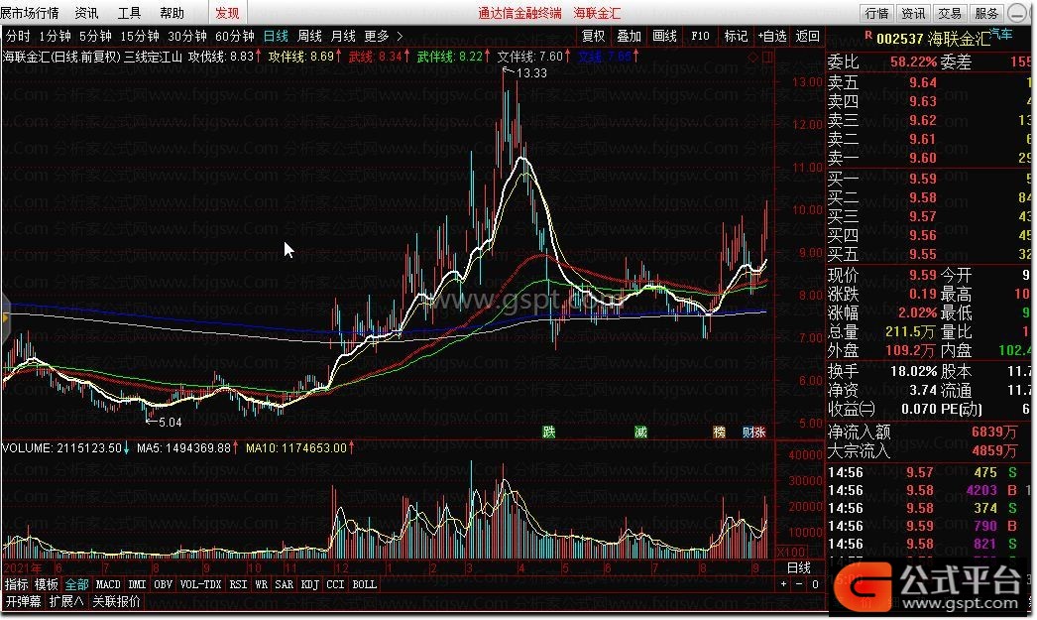
Task: Click the 日线 label under volume axis
Action: coord(798,567)
